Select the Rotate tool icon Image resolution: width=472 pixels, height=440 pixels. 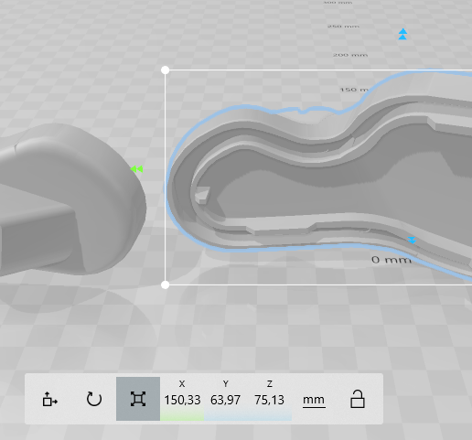[x=94, y=399]
